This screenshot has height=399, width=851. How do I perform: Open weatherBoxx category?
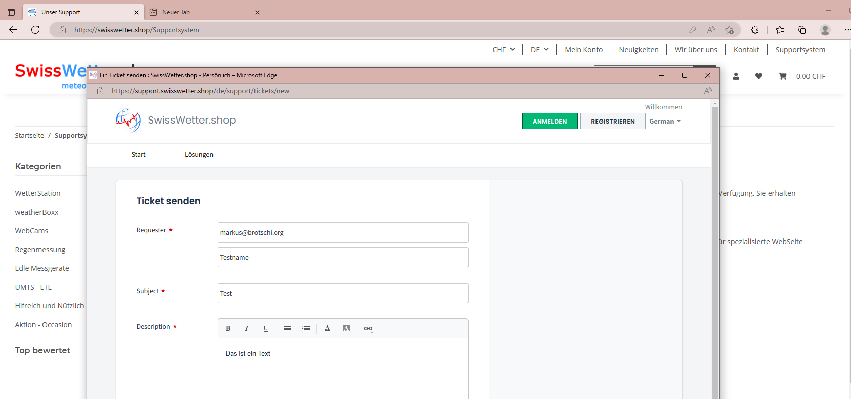36,212
